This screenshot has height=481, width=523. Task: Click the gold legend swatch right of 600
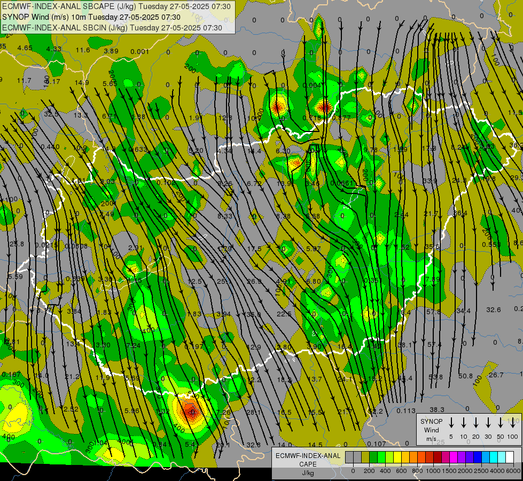(x=405, y=457)
